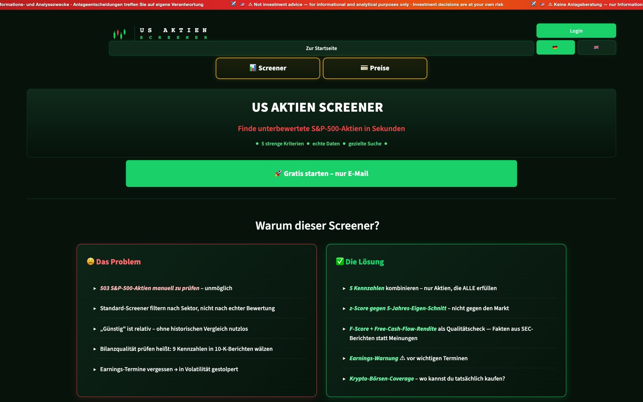Image resolution: width=643 pixels, height=402 pixels.
Task: Click the weary face emoji beside Das Problem
Action: click(91, 261)
